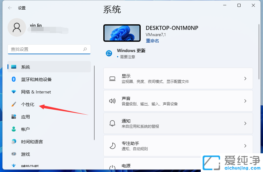Click the Gaming controller icon
This screenshot has height=172, width=263.
click(14, 154)
